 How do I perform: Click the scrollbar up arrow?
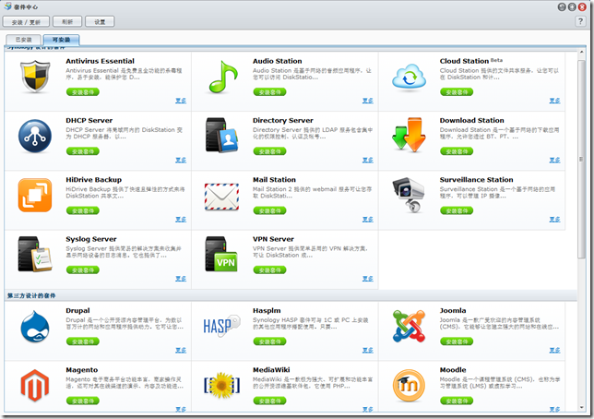[581, 52]
